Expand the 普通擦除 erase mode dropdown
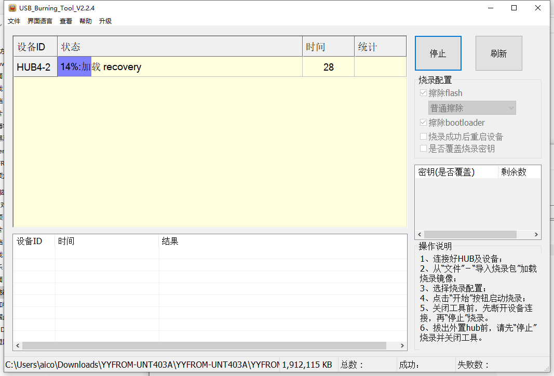The width and height of the screenshot is (554, 376). click(472, 108)
